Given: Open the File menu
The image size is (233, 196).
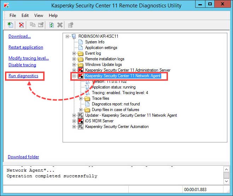Looking at the screenshot, I should (13, 16).
